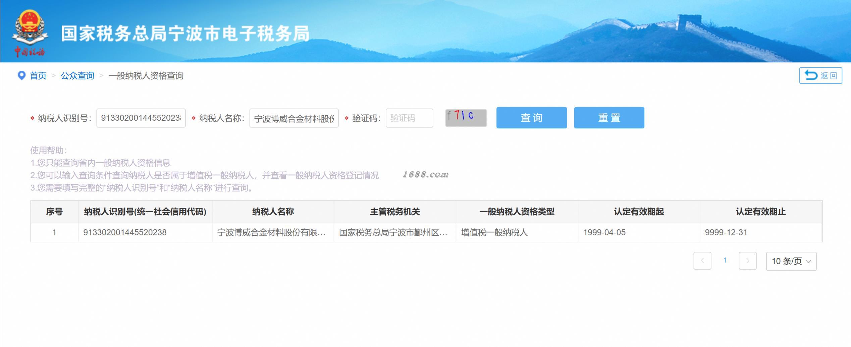Refresh the captcha image f71c
The height and width of the screenshot is (347, 851).
tap(466, 118)
